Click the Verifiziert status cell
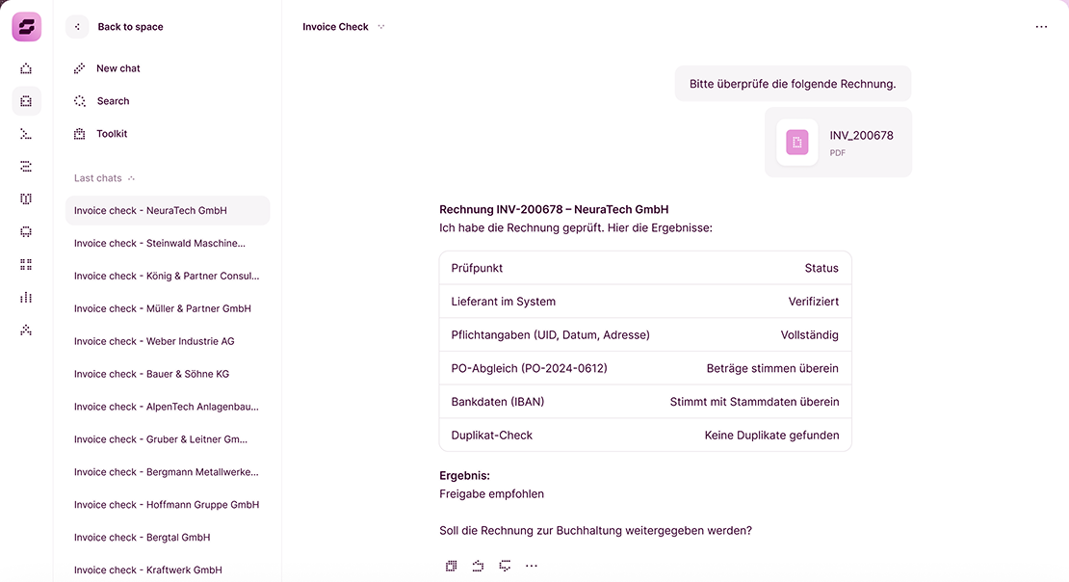The width and height of the screenshot is (1069, 582). 814,302
